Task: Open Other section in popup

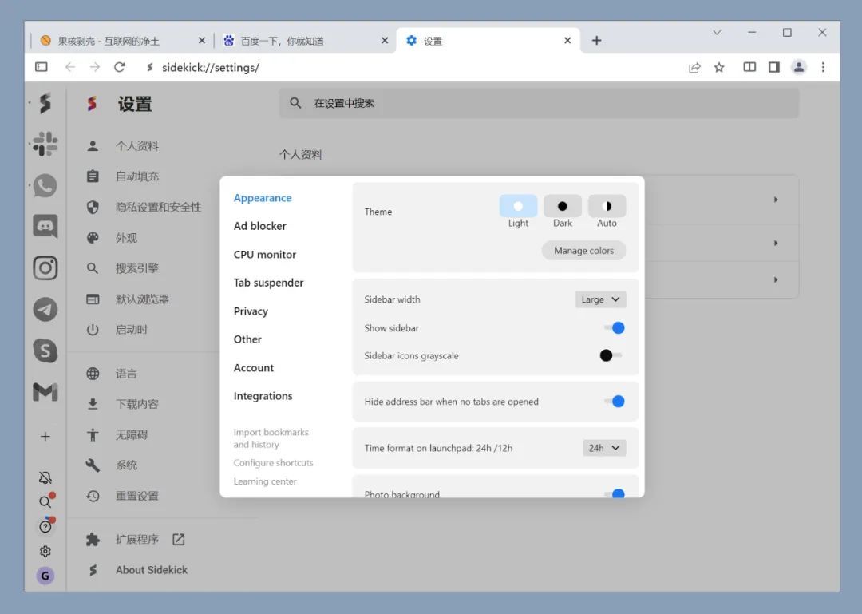Action: 247,339
